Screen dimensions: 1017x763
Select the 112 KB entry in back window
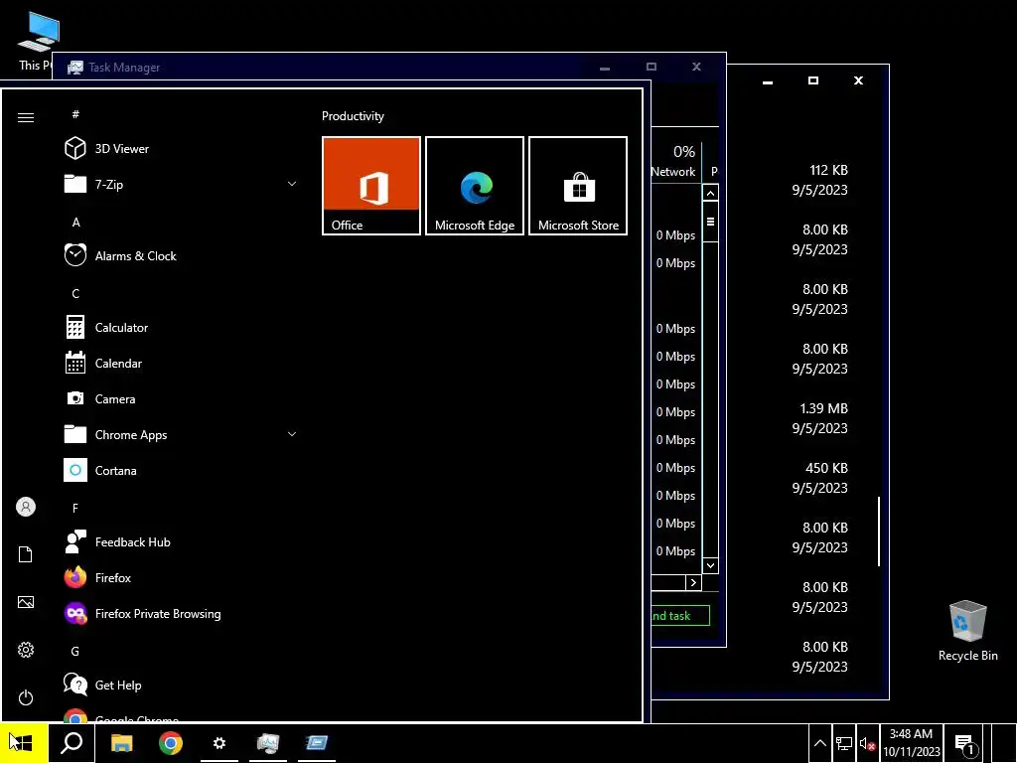click(x=819, y=180)
